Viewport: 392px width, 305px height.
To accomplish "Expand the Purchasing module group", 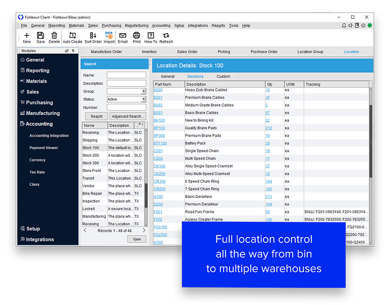I will [x=36, y=103].
